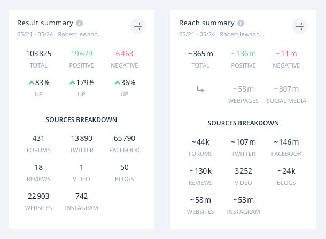
Task: Open the 19 679 positive results
Action: click(81, 54)
